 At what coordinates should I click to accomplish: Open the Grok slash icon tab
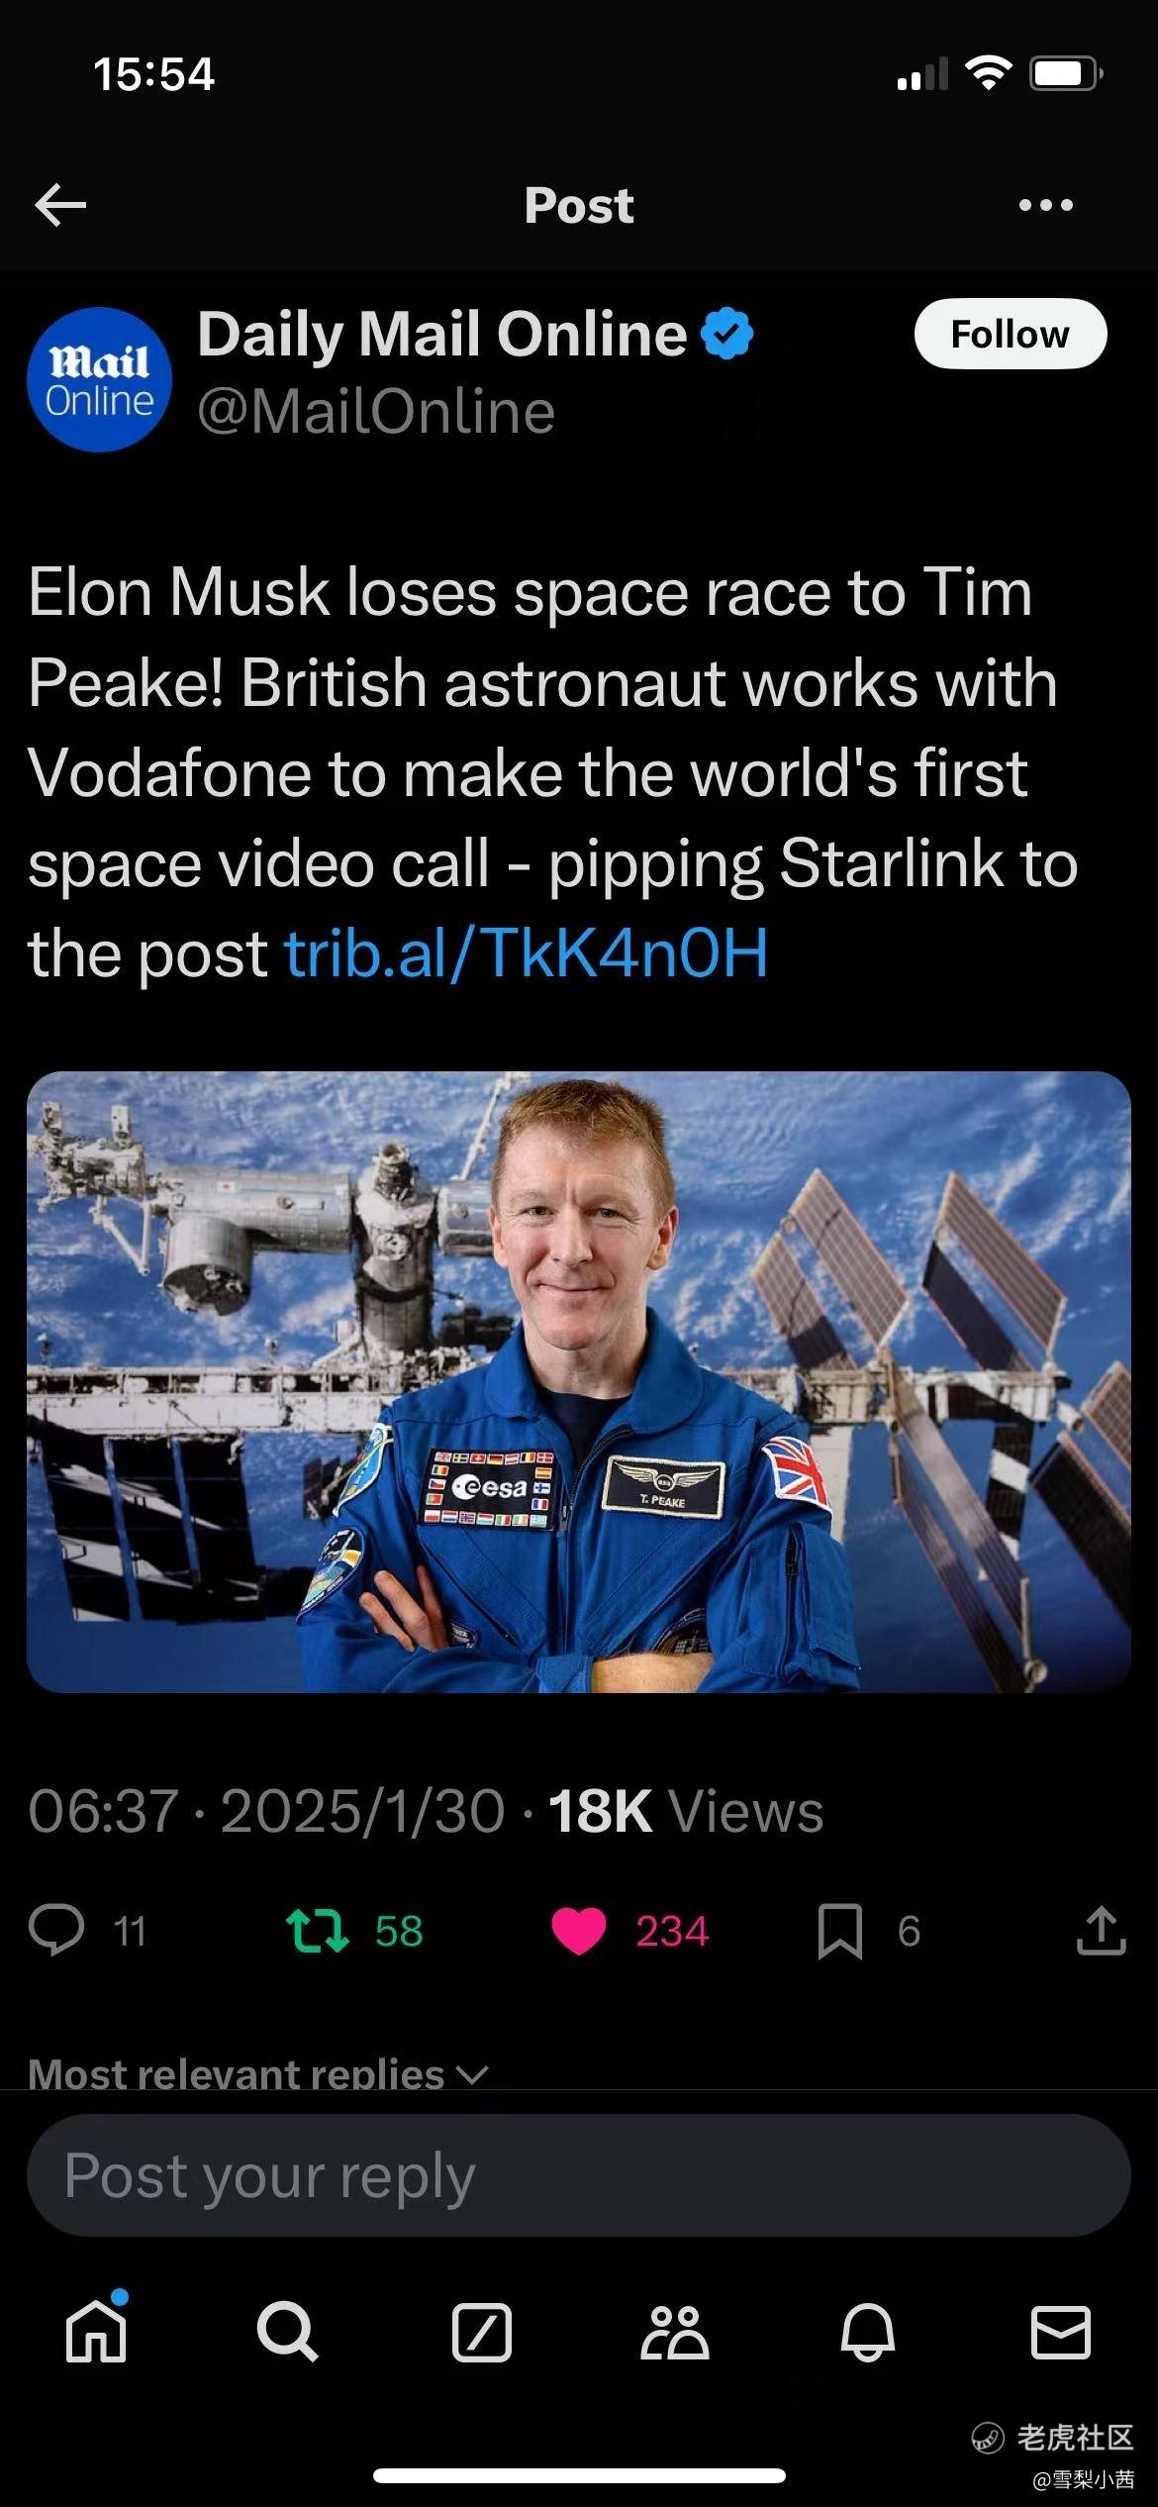tap(482, 2333)
